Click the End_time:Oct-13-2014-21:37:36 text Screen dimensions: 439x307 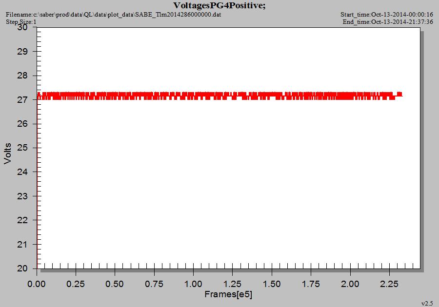point(388,22)
